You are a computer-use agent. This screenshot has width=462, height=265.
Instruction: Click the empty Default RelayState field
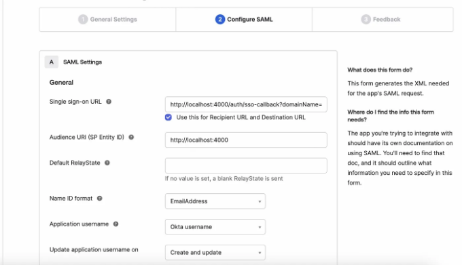click(x=246, y=165)
